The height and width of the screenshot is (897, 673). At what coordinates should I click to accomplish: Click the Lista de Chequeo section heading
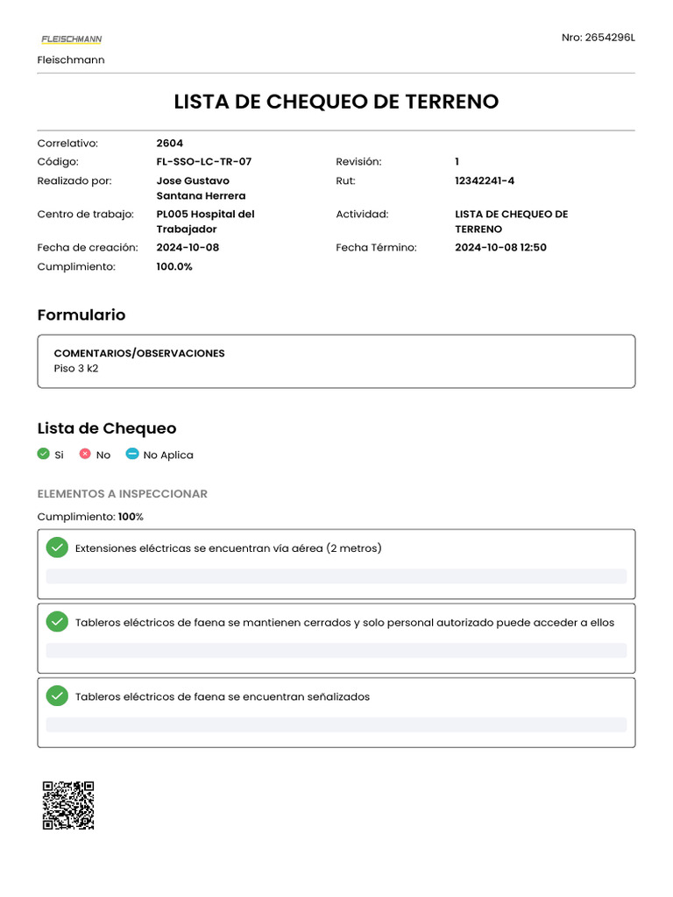pyautogui.click(x=107, y=428)
